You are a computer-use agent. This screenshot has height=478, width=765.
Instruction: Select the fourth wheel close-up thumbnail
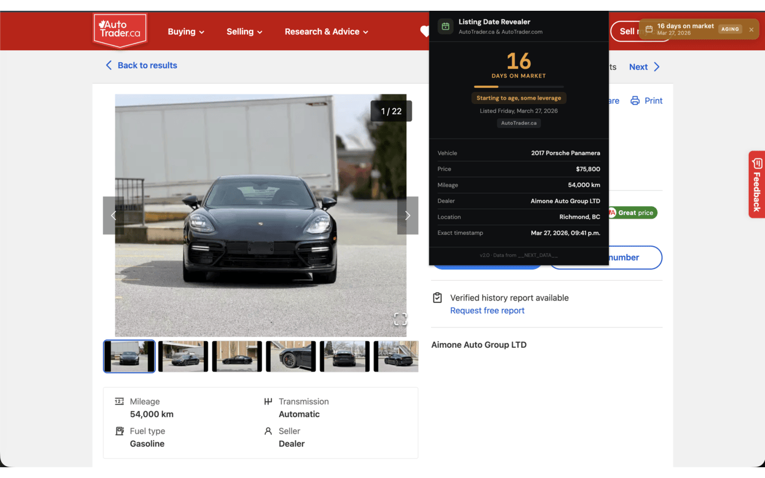coord(290,356)
